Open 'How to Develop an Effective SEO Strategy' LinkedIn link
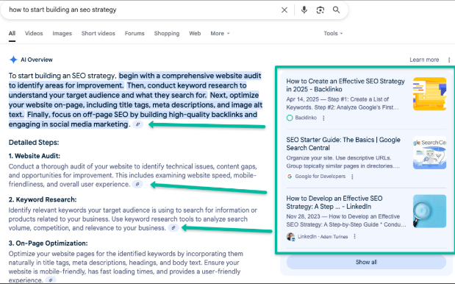 click(334, 202)
